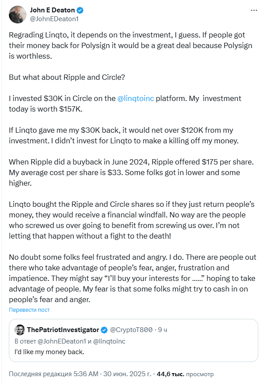Open the three-dot more options menu

pyautogui.click(x=254, y=10)
